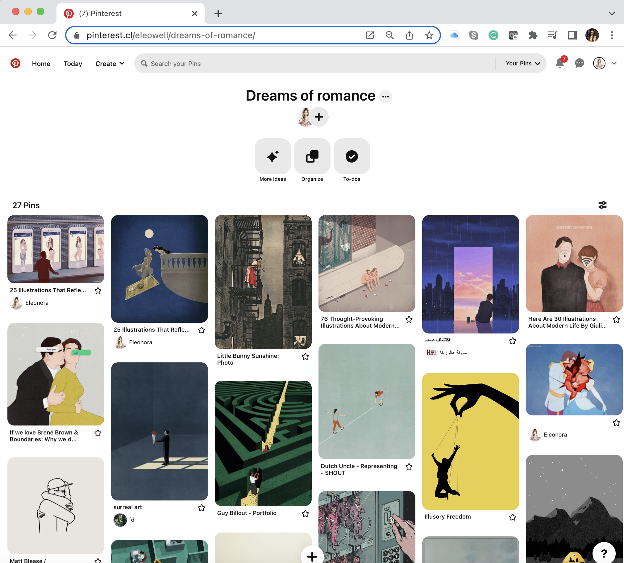Click the Search your Pins field
The height and width of the screenshot is (563, 624).
tap(316, 64)
